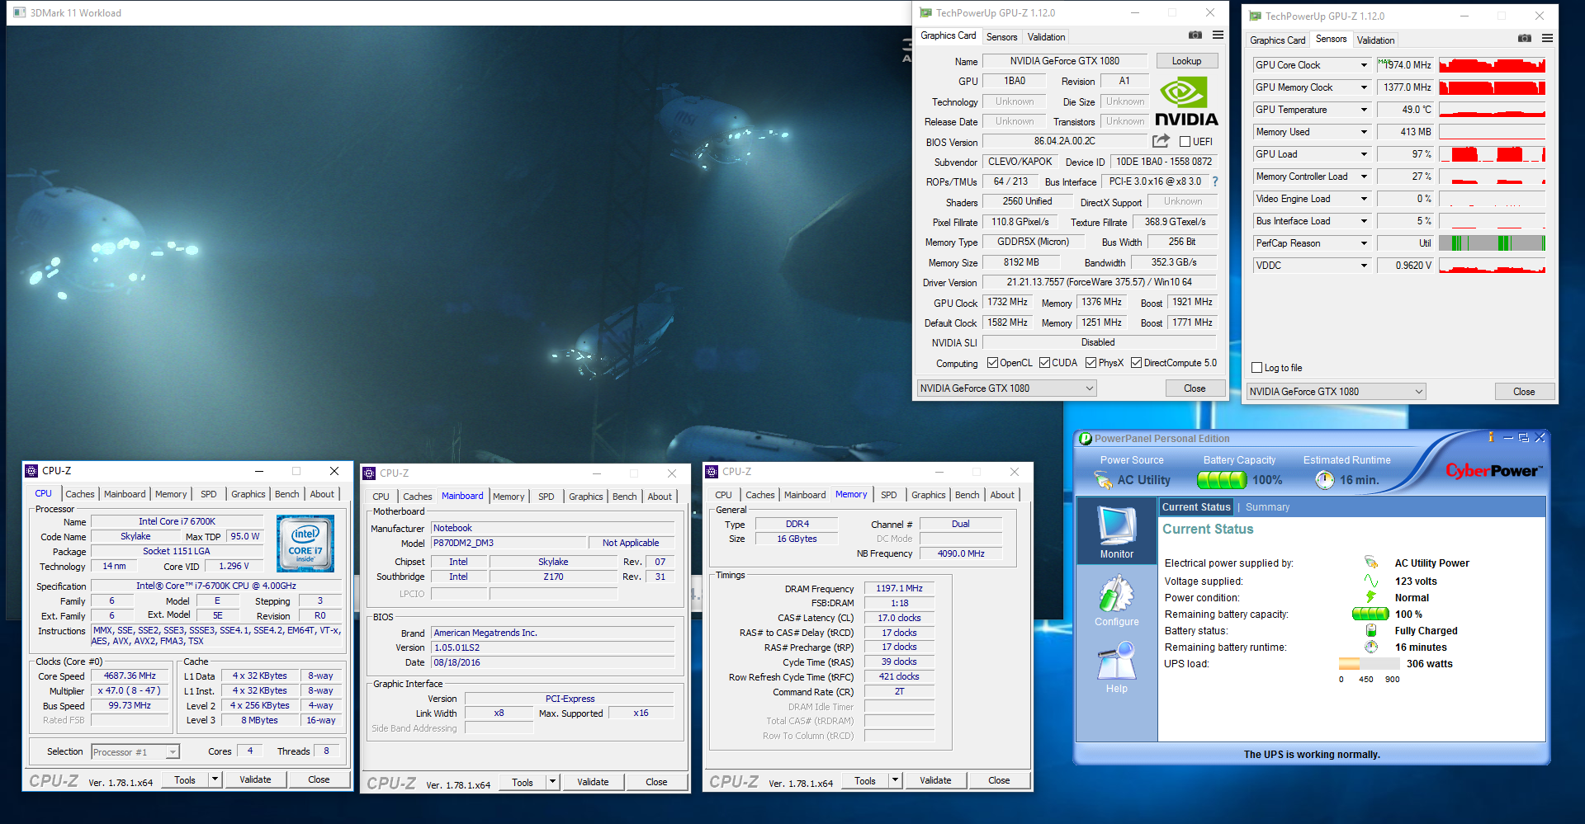The height and width of the screenshot is (824, 1585).
Task: Open Tools dropdown arrow in CPU-Z CPU window
Action: (x=215, y=779)
